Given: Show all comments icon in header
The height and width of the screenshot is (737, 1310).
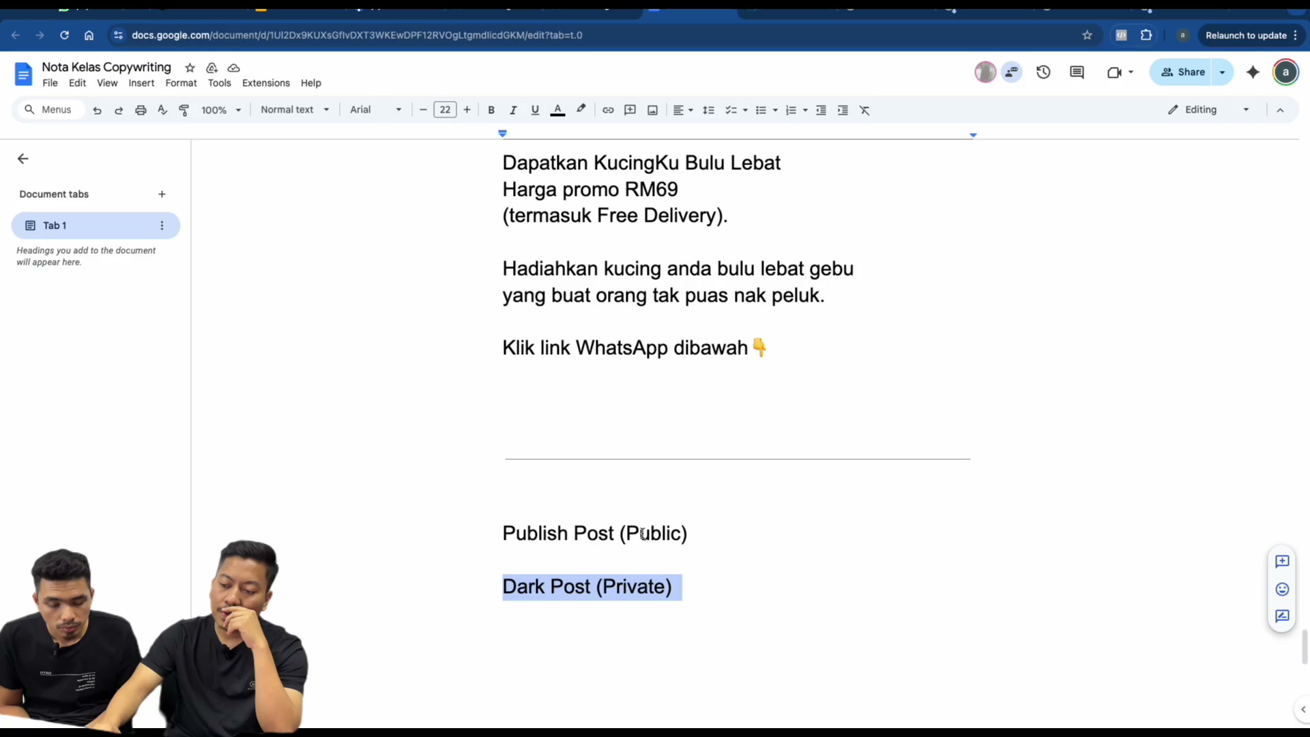Looking at the screenshot, I should [1077, 72].
